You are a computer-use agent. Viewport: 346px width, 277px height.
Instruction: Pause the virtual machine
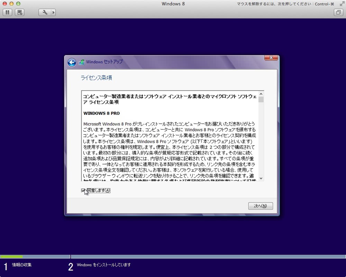[7, 12]
